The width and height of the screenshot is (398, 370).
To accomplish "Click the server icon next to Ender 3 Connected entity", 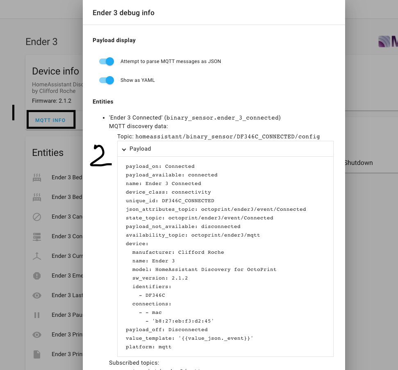I will 36,236.
